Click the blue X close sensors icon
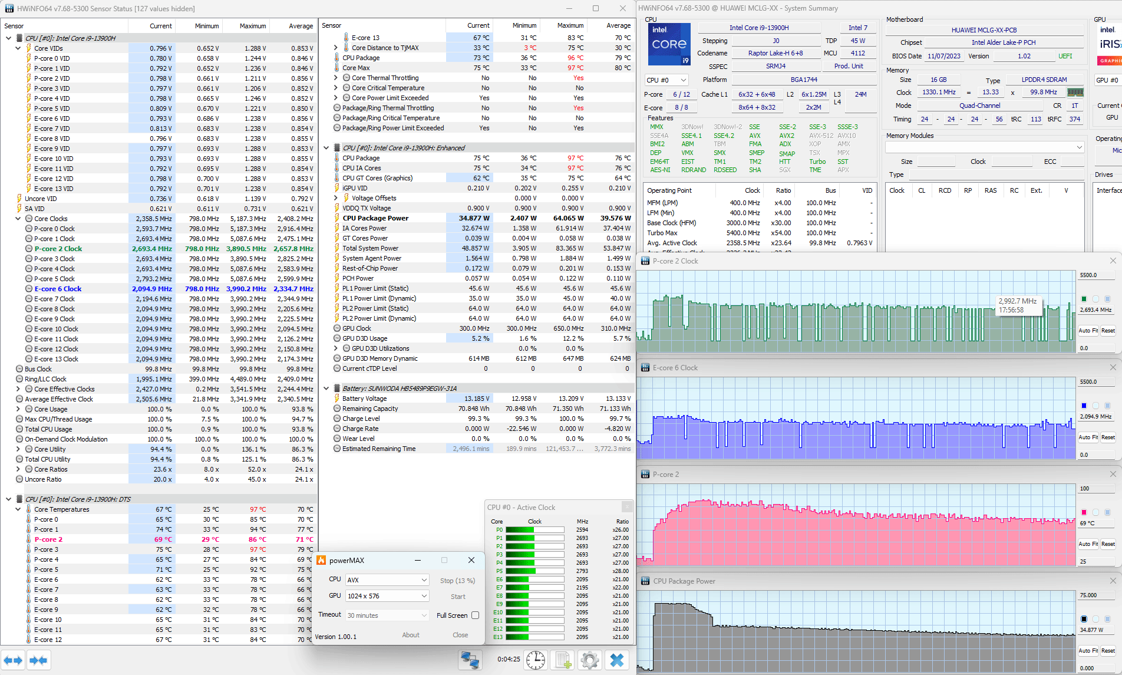The height and width of the screenshot is (675, 1122). click(617, 660)
